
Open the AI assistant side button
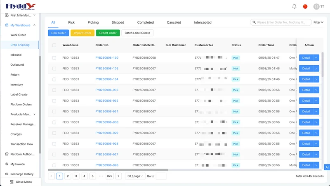[327, 167]
